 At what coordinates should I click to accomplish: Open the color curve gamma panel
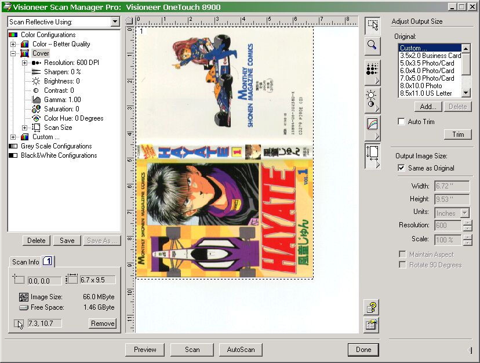click(x=372, y=128)
